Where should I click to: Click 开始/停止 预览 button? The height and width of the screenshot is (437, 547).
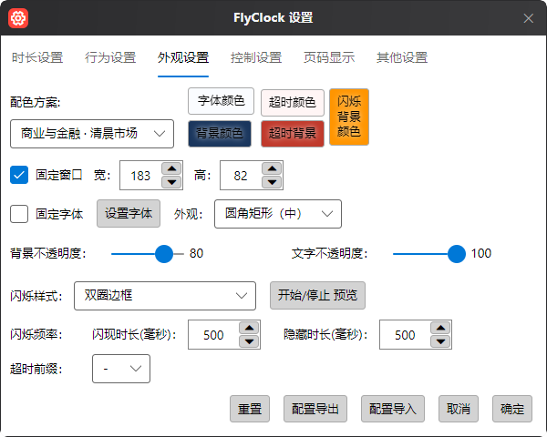(x=317, y=296)
